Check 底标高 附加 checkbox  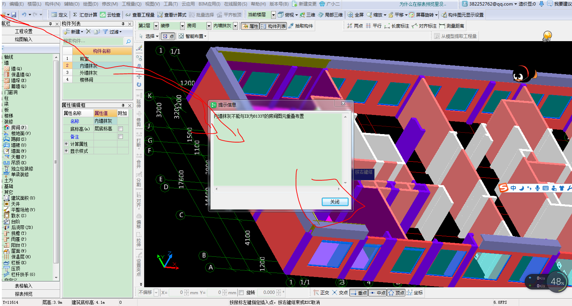click(120, 129)
